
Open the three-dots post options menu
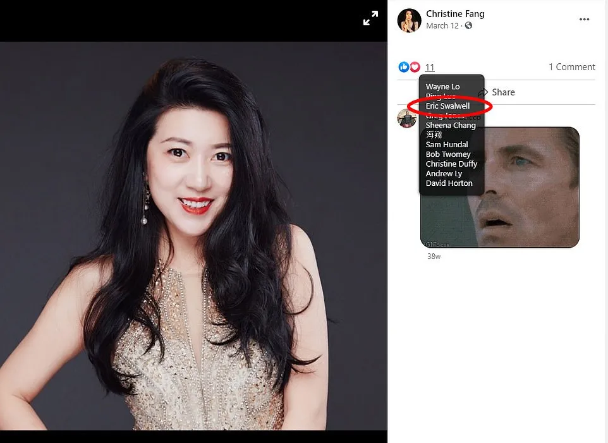click(x=584, y=20)
